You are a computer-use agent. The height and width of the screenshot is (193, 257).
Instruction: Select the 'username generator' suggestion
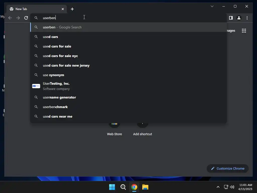point(129,97)
